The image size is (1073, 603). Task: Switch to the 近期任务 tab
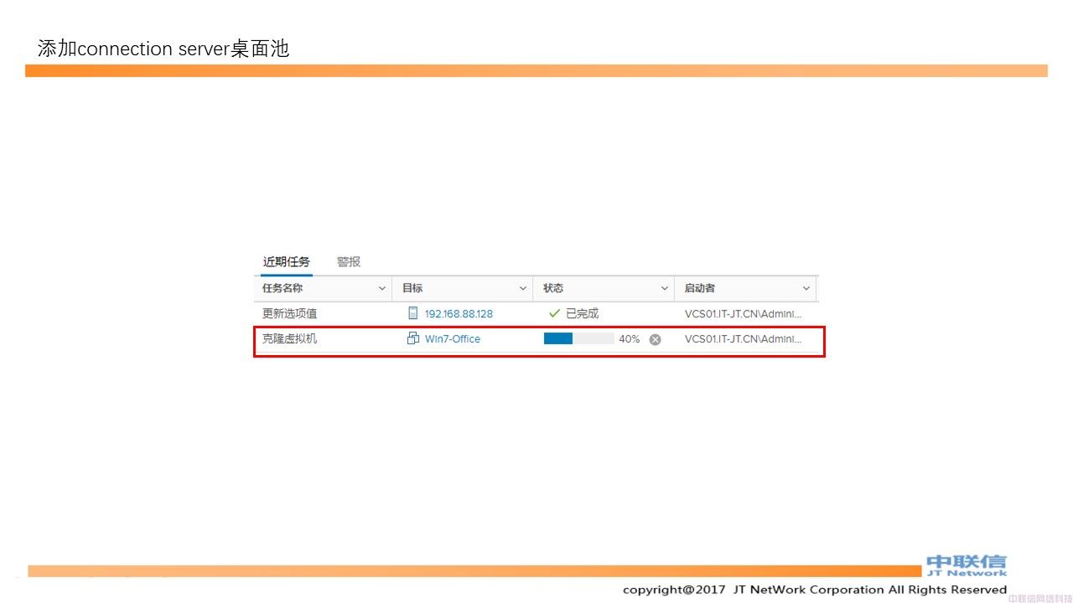tap(286, 262)
